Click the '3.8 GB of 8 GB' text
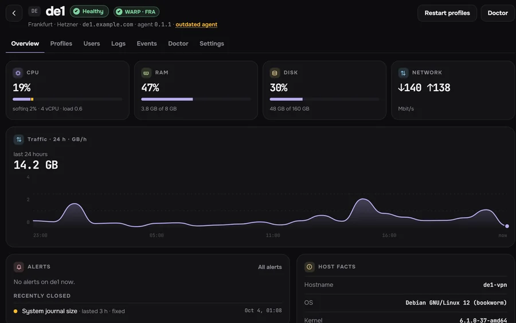Screen dimensions: 516x323 tap(159, 108)
